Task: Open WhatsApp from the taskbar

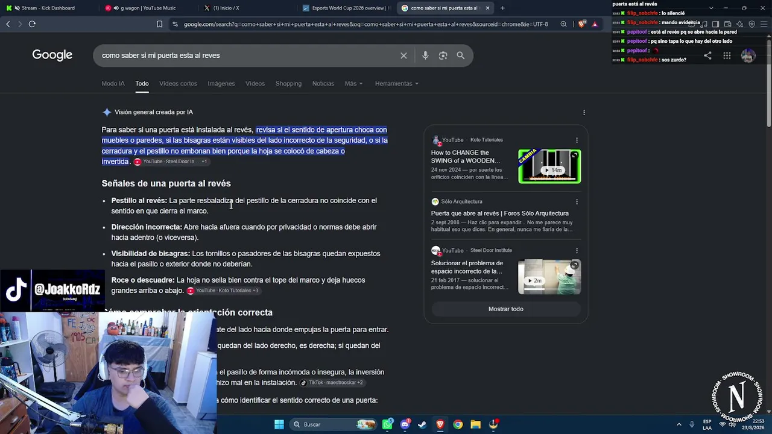Action: (x=387, y=424)
